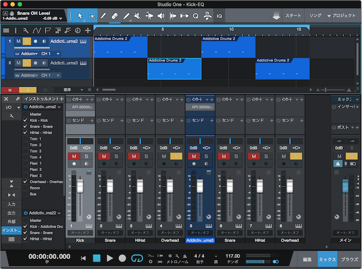Screen dimensions: 362x269
Task: Show the 入力 channels button
Action: pos(11,204)
